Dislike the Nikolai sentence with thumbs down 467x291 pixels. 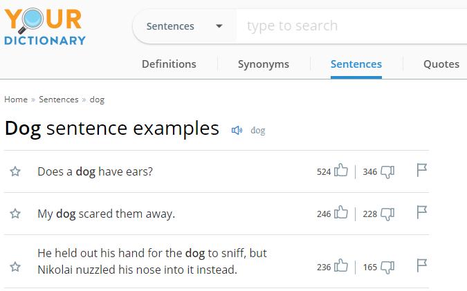[x=387, y=267]
